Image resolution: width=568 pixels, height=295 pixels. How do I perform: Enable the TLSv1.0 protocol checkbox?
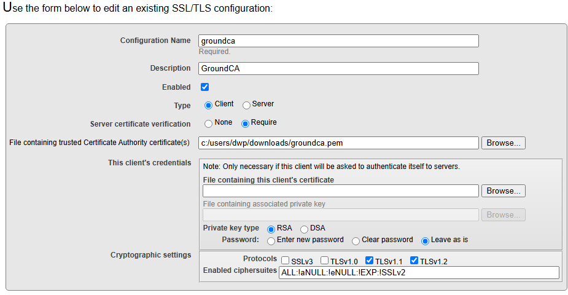tap(325, 261)
